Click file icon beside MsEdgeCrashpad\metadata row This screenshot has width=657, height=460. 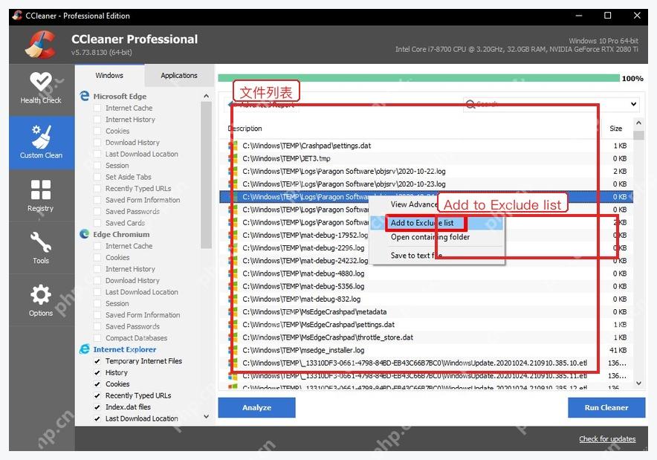[233, 311]
